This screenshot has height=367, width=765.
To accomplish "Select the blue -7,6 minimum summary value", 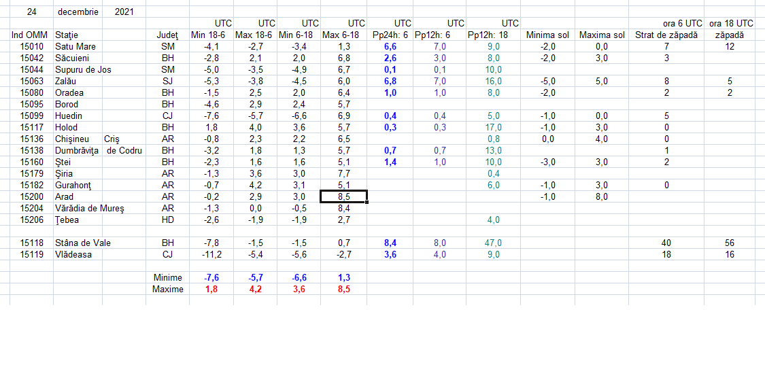I will (211, 277).
